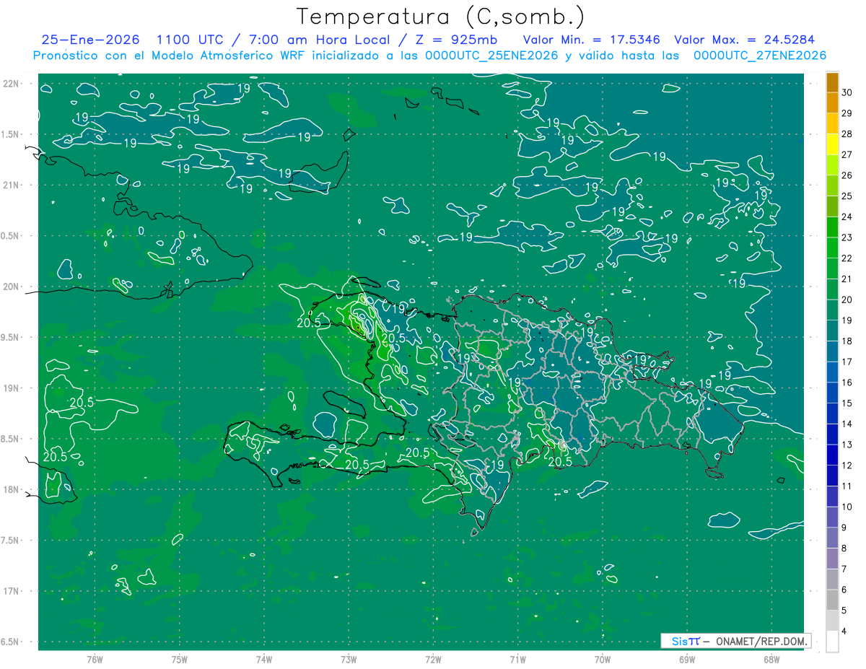Pick the brown top swatch above legend 30
Viewport: 866px width, 669px height.
click(x=832, y=82)
